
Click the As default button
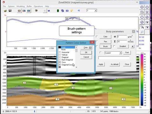click(115, 64)
